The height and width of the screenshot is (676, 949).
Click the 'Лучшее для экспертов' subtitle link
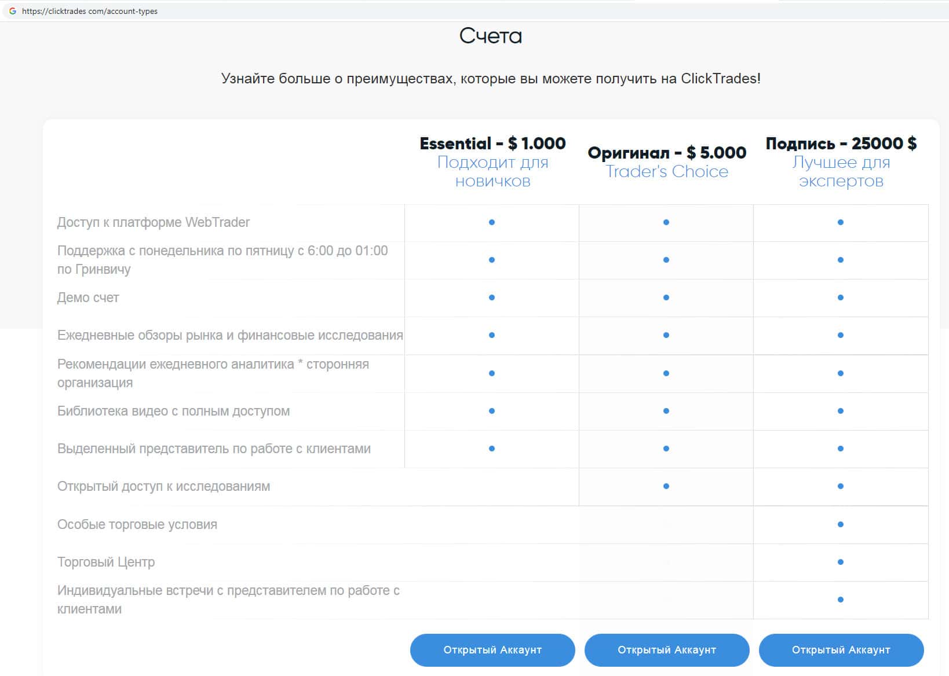(841, 171)
